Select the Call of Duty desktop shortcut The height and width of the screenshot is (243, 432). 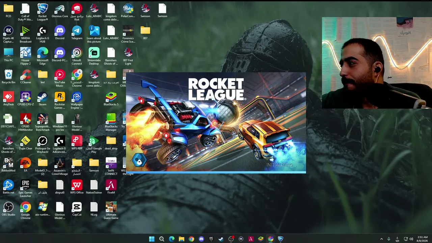(x=25, y=12)
